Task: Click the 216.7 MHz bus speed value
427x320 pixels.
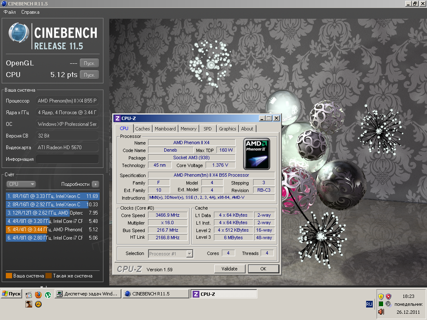Action: 168,230
